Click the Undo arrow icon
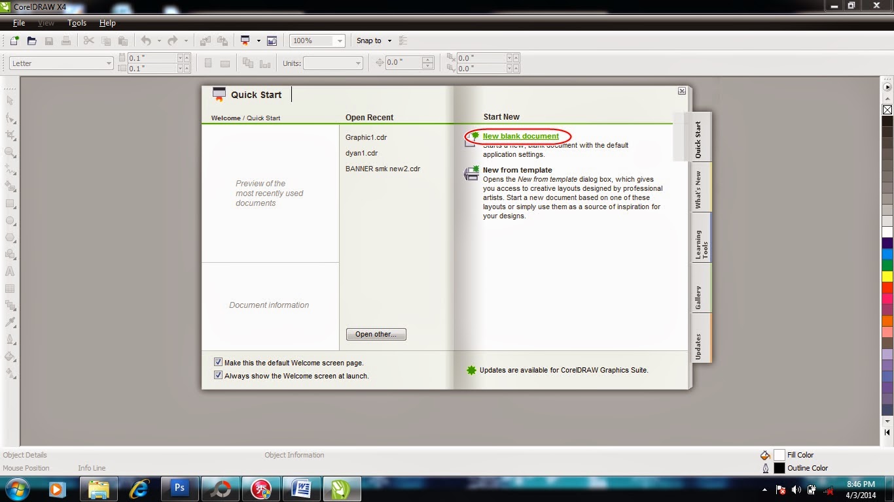The height and width of the screenshot is (502, 894). coord(146,41)
